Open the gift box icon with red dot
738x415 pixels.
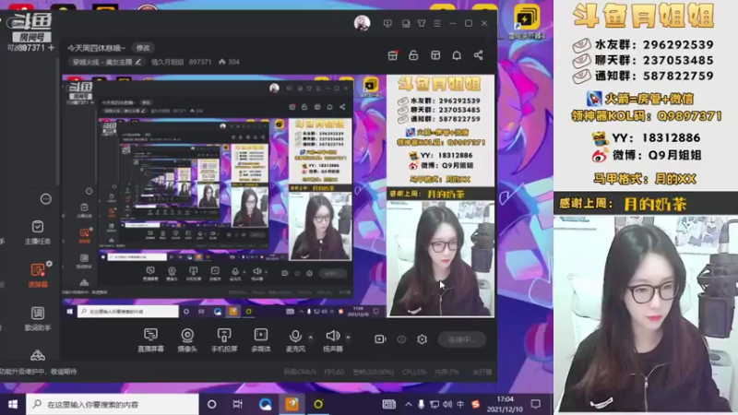[393, 55]
